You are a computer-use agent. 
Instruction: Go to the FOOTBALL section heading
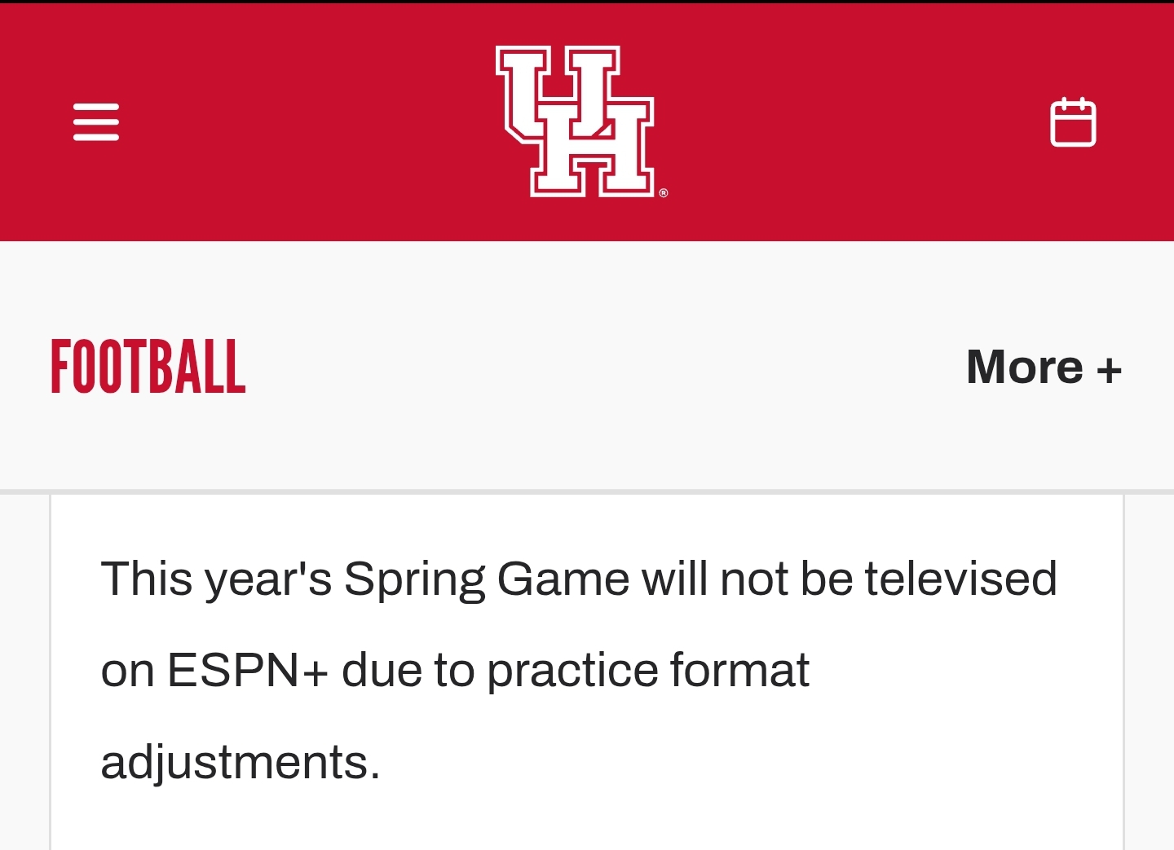tap(148, 367)
